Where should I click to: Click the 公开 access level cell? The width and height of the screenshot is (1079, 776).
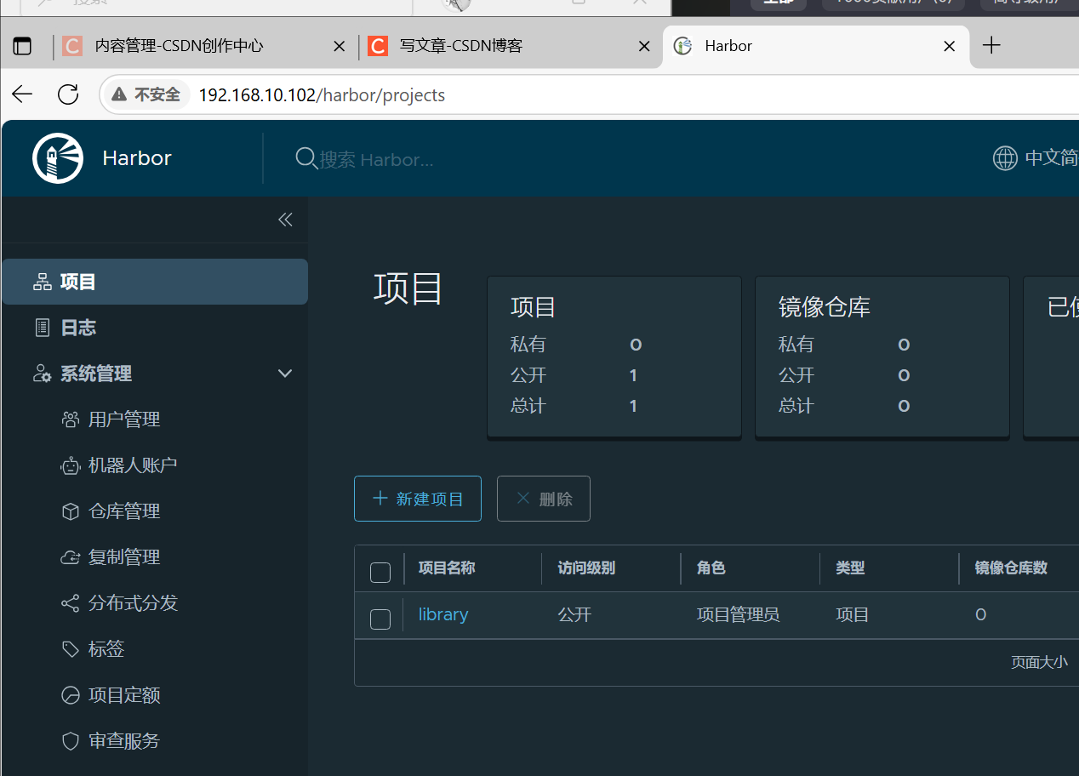[574, 614]
